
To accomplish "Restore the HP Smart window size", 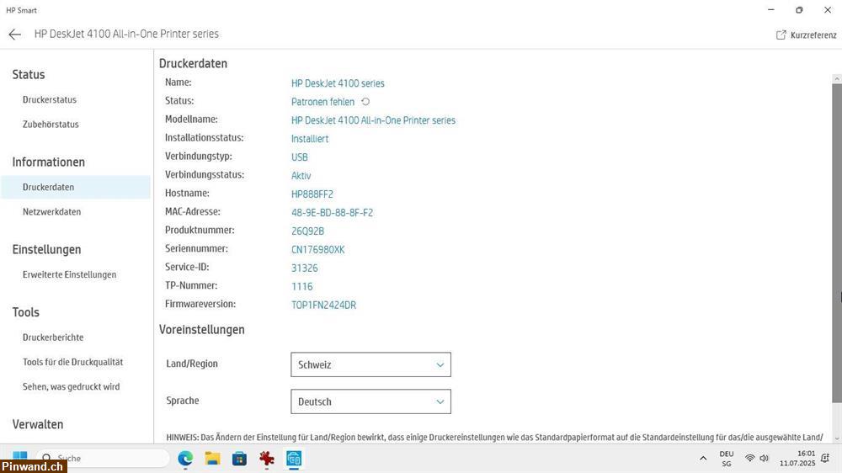I will point(799,9).
